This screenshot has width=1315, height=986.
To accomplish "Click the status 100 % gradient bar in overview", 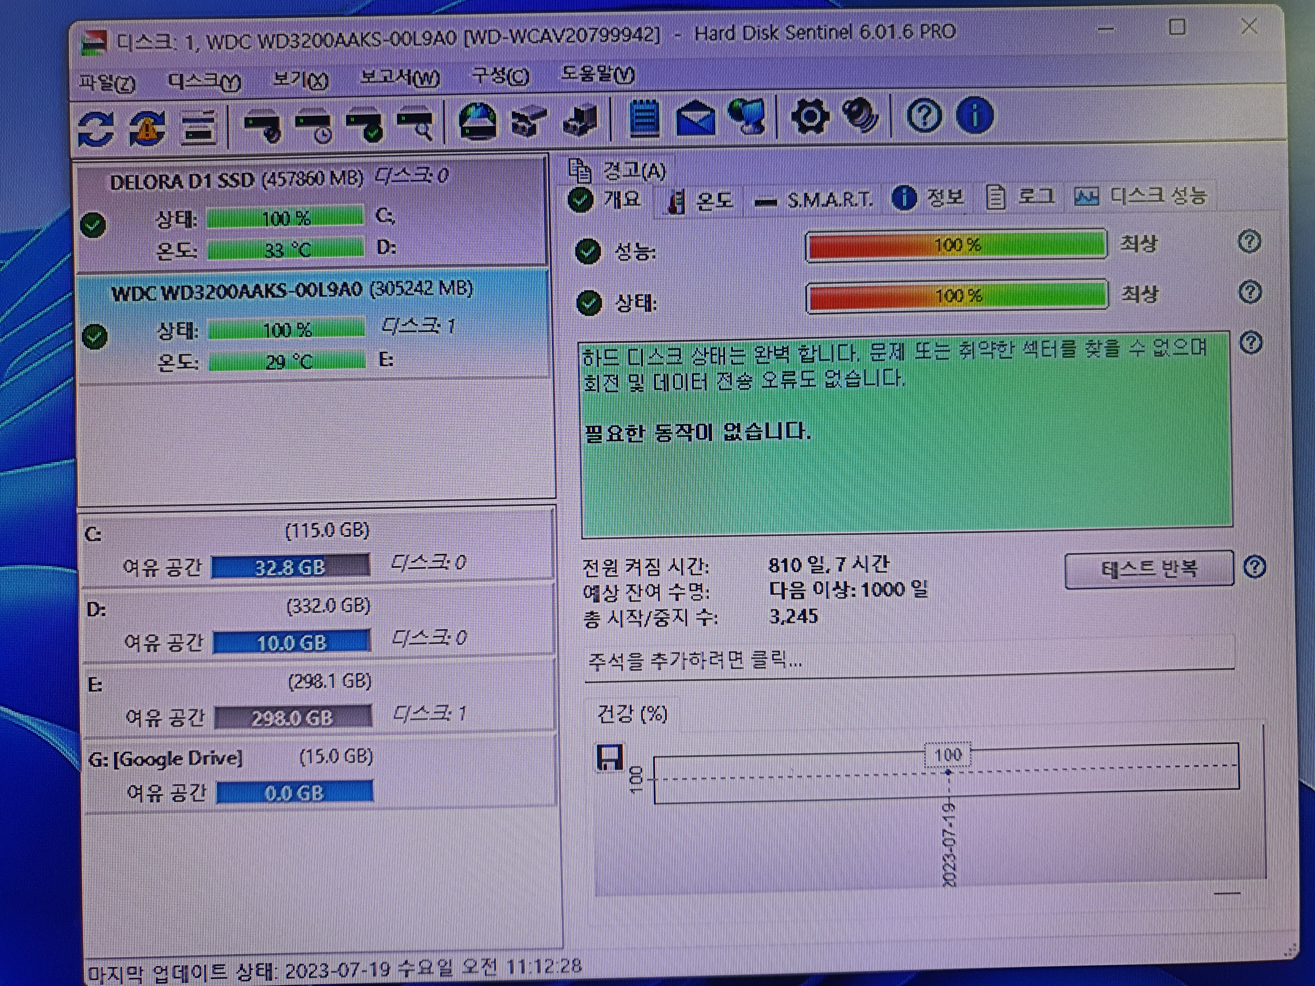I will pos(957,295).
